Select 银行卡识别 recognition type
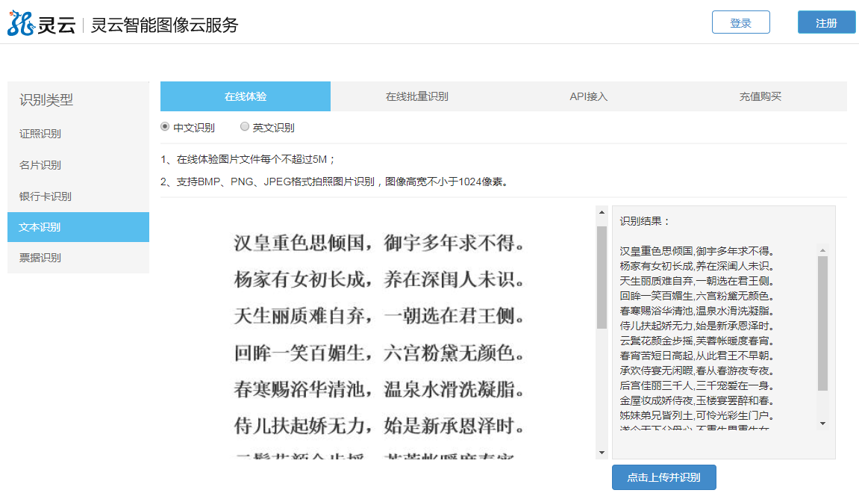This screenshot has height=499, width=859. click(x=45, y=196)
